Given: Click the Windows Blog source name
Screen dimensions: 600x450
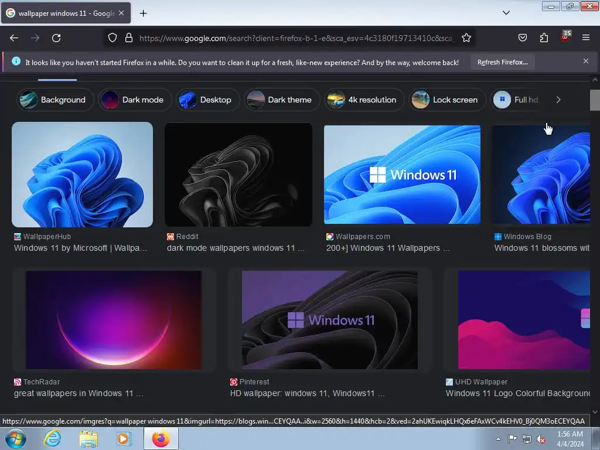Looking at the screenshot, I should click(527, 237).
